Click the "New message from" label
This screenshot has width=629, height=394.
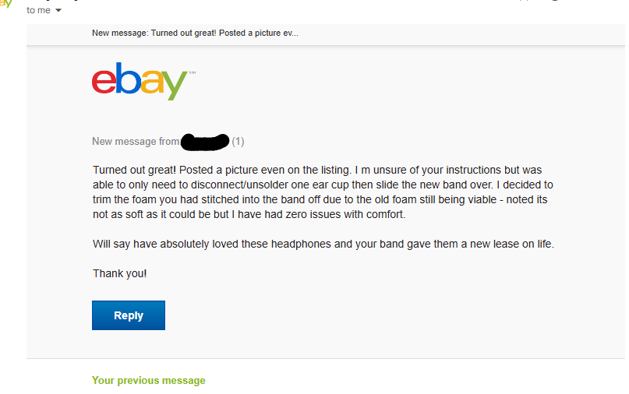136,142
